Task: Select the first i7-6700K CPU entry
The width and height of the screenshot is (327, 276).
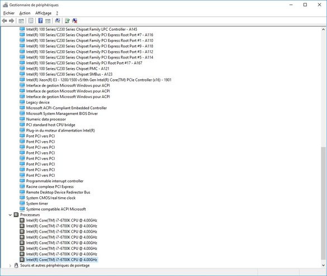Action: [61, 220]
